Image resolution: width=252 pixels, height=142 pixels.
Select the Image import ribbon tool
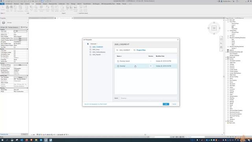tap(71, 8)
